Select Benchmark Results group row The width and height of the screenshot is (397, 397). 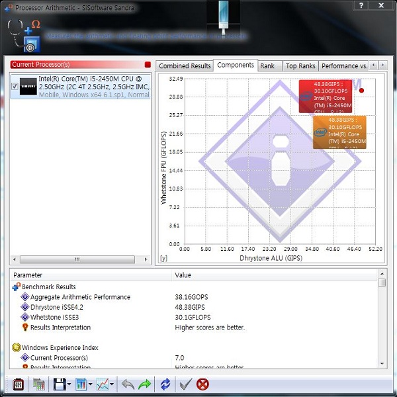(x=194, y=287)
